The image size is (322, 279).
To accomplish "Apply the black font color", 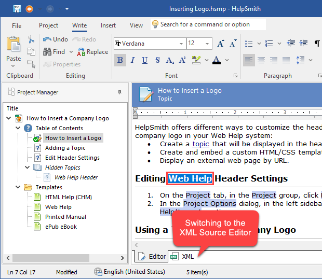I will [217, 60].
